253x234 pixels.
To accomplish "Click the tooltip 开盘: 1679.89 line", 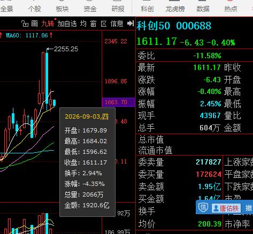I will click(x=86, y=130).
